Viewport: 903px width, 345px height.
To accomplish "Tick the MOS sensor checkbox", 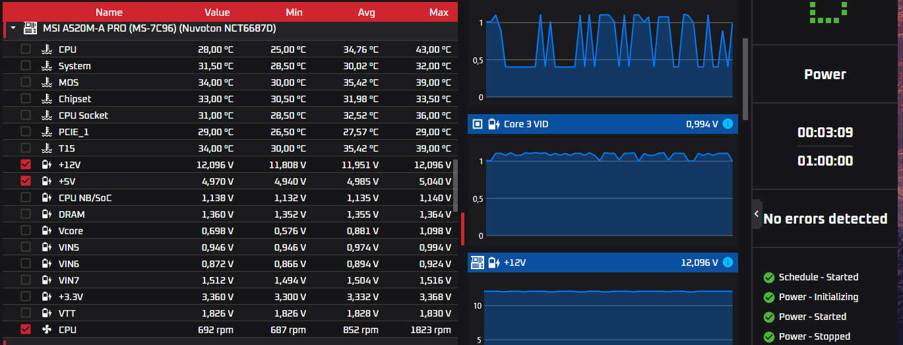I will (x=26, y=82).
